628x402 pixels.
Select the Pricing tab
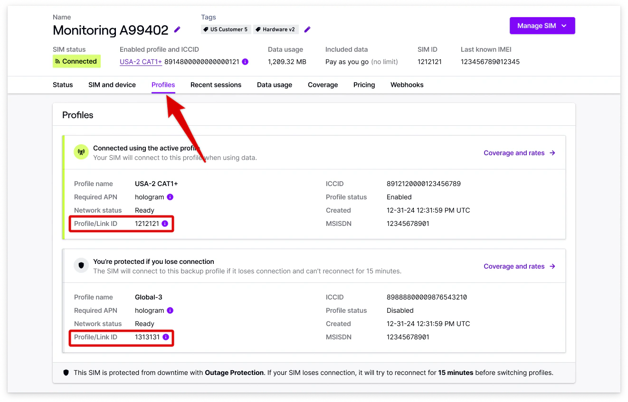pyautogui.click(x=364, y=84)
